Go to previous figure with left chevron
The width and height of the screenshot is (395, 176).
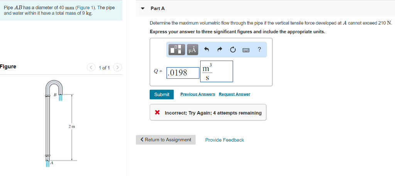(x=91, y=68)
